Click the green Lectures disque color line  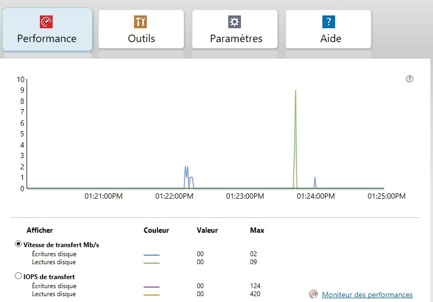(152, 263)
